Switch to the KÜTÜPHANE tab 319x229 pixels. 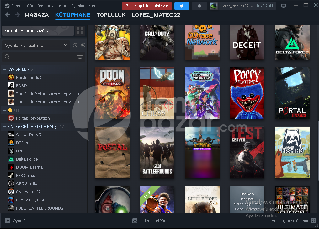pos(73,15)
